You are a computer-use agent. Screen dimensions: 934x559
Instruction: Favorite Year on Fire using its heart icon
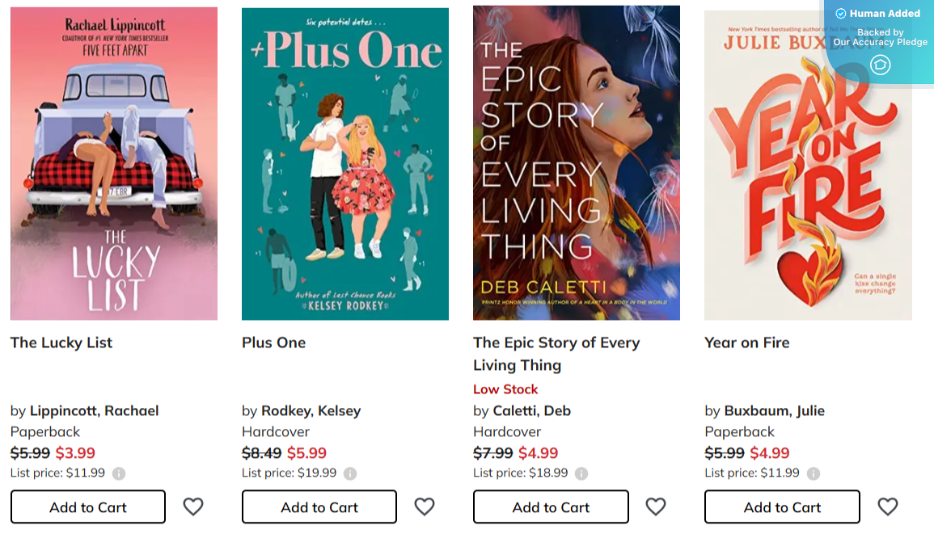click(887, 506)
